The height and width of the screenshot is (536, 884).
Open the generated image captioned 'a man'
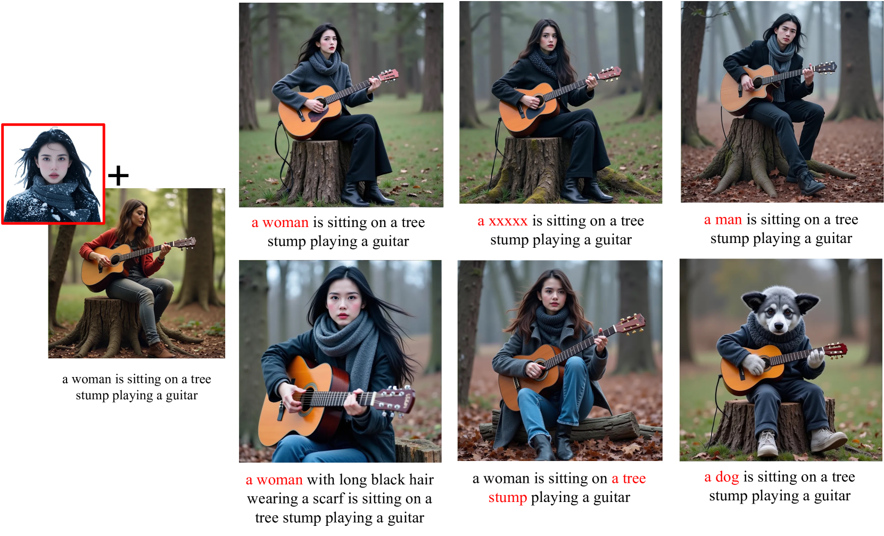click(782, 102)
